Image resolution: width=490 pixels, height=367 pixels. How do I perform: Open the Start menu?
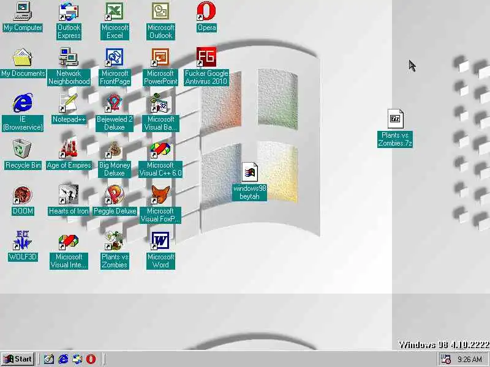(x=18, y=359)
